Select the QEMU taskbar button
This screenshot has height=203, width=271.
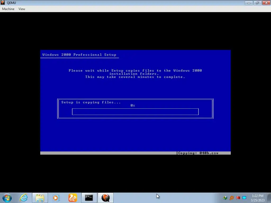pyautogui.click(x=106, y=198)
